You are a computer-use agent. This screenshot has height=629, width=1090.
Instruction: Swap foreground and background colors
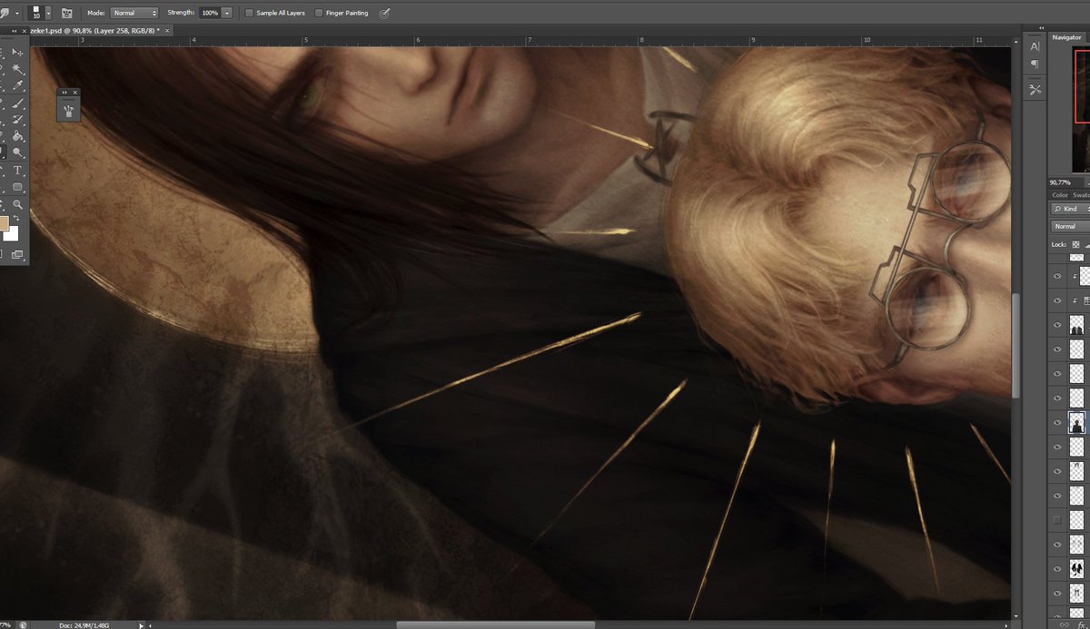(16, 218)
